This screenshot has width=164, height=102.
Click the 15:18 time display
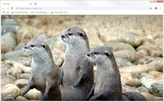click(142, 20)
